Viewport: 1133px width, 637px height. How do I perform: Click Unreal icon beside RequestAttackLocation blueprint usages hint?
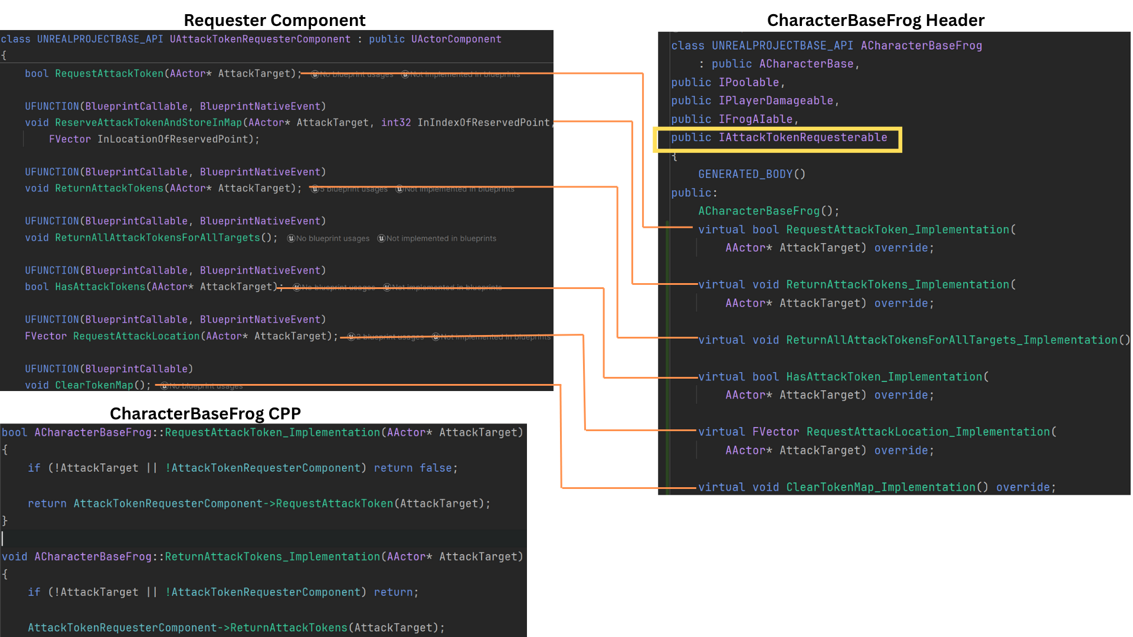coord(351,337)
